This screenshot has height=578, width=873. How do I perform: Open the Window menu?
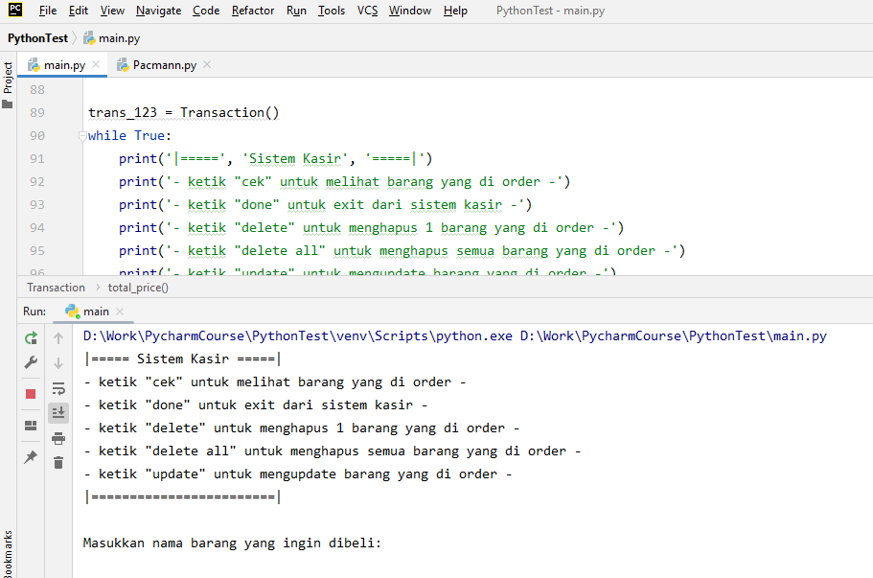coord(410,11)
